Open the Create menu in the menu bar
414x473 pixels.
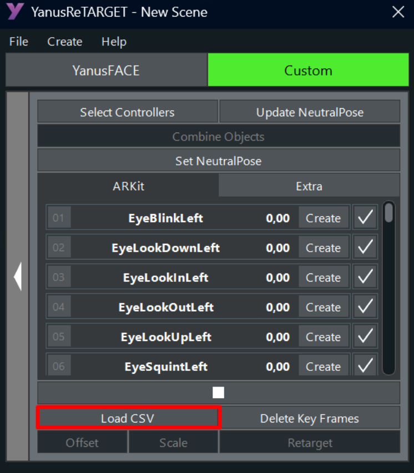(64, 42)
